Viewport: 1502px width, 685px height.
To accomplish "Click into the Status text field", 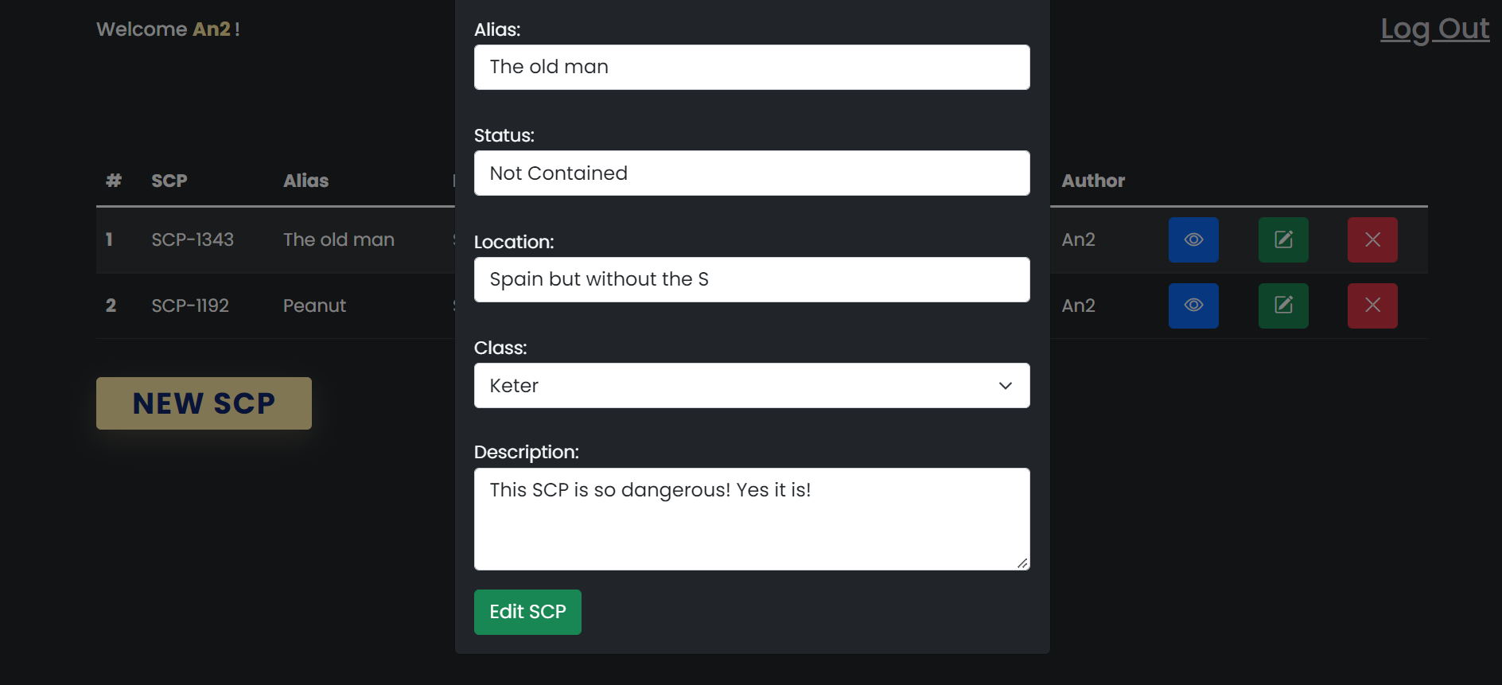I will point(752,173).
